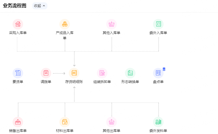Open the 采购入库单 house icon
Viewport: 218px width, 134px height.
click(18, 24)
